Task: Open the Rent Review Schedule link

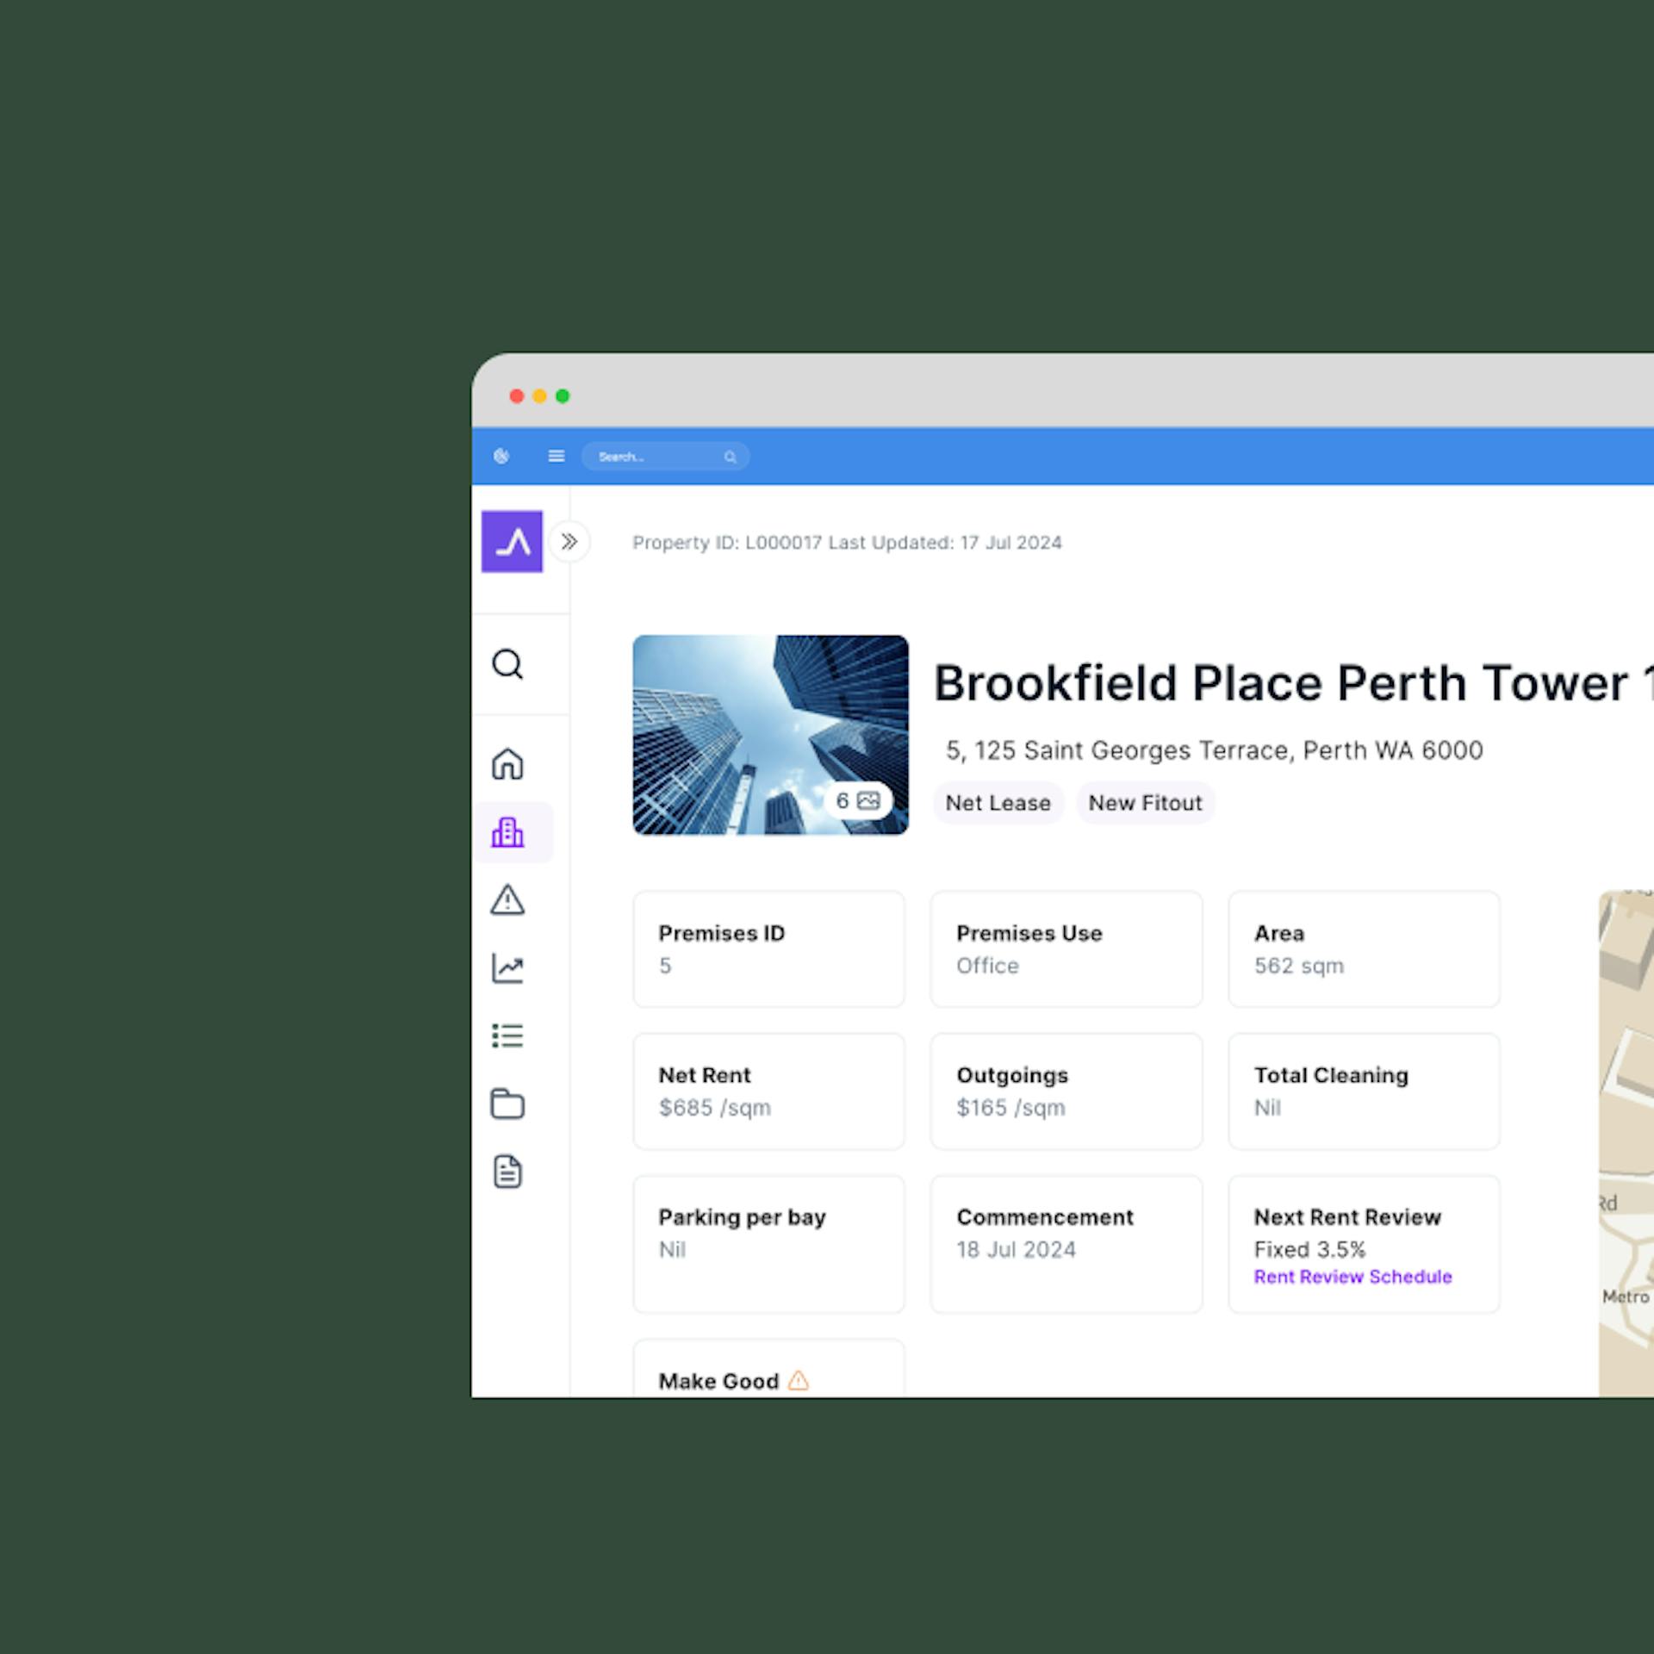Action: [1352, 1277]
